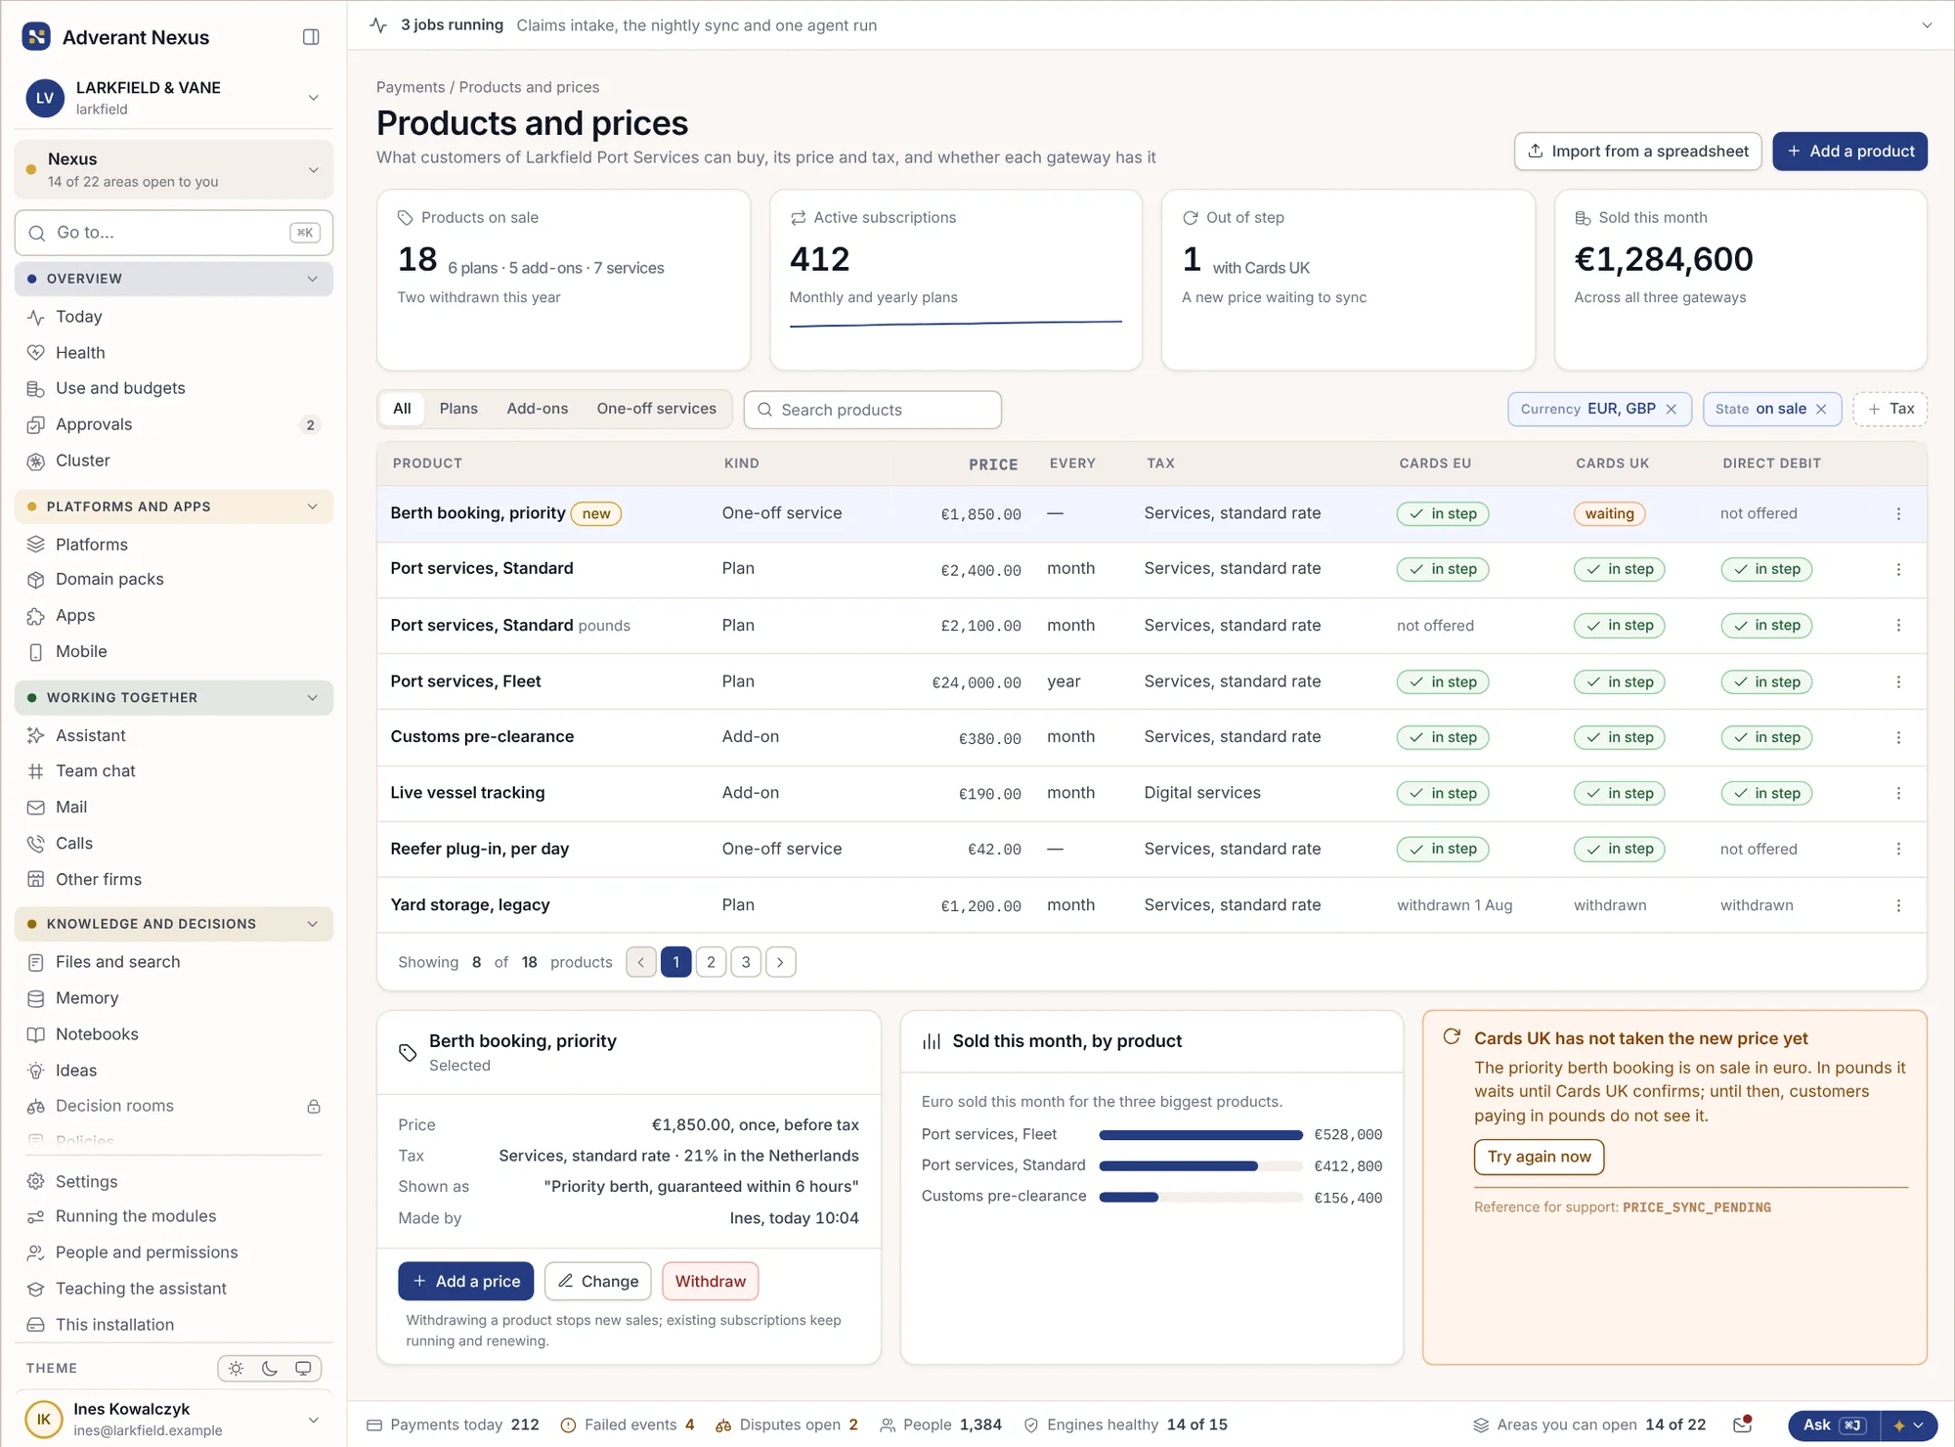Add a Tax filter

1890,410
